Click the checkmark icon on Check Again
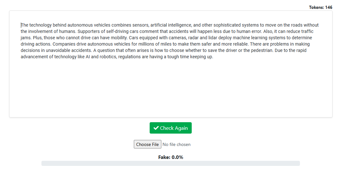Viewport: 342px width, 170px height. (156, 128)
